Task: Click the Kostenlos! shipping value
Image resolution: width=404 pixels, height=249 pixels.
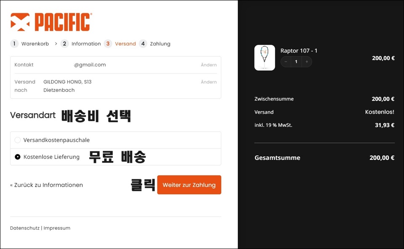Action: 380,112
